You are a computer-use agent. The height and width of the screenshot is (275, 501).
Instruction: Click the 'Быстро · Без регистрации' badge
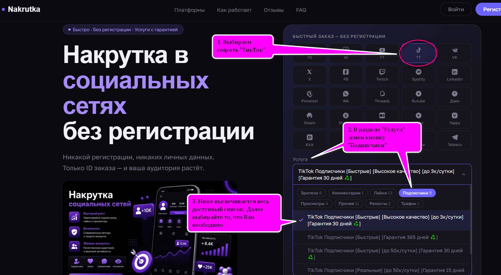pyautogui.click(x=123, y=29)
